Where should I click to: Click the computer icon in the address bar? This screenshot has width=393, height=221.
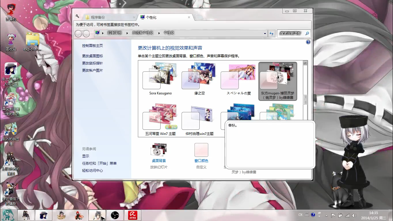98,33
